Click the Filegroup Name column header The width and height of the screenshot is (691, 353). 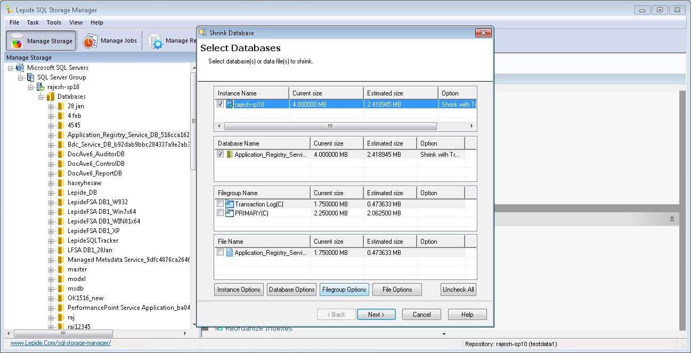coord(262,193)
